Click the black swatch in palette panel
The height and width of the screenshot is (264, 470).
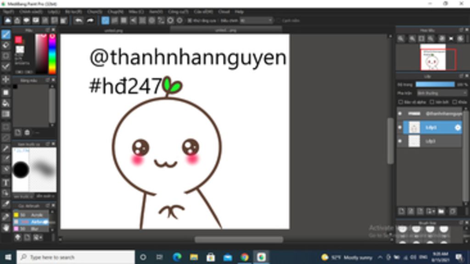pyautogui.click(x=15, y=87)
